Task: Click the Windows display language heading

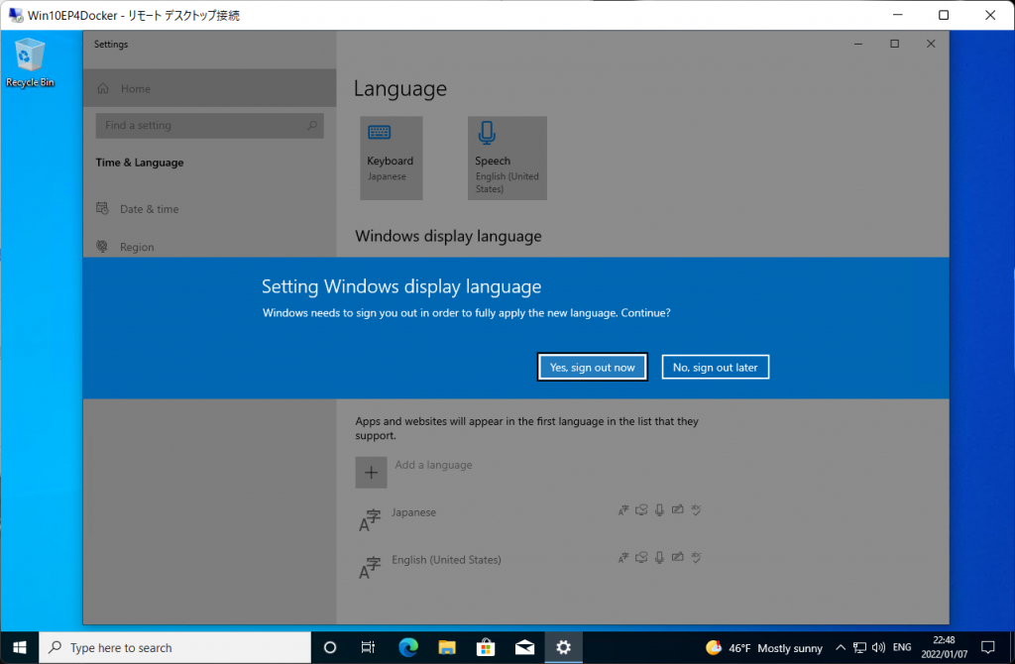Action: 448,236
